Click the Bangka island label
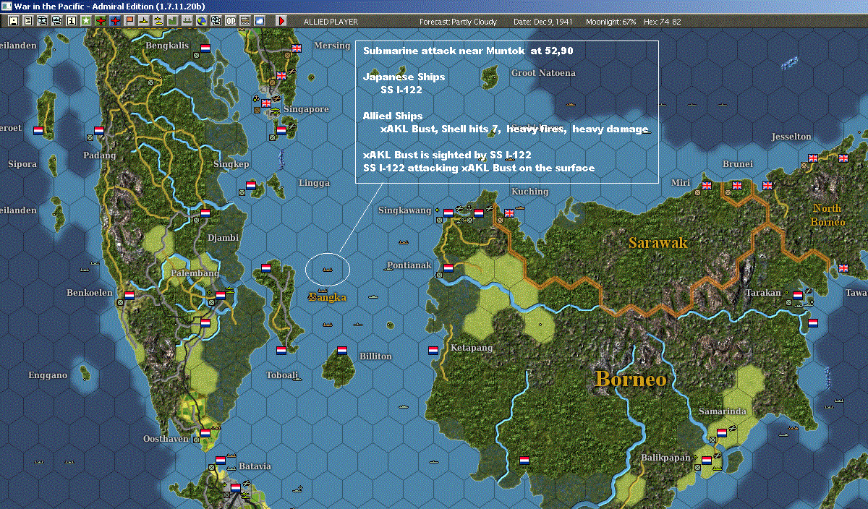This screenshot has height=509, width=868. [x=328, y=297]
